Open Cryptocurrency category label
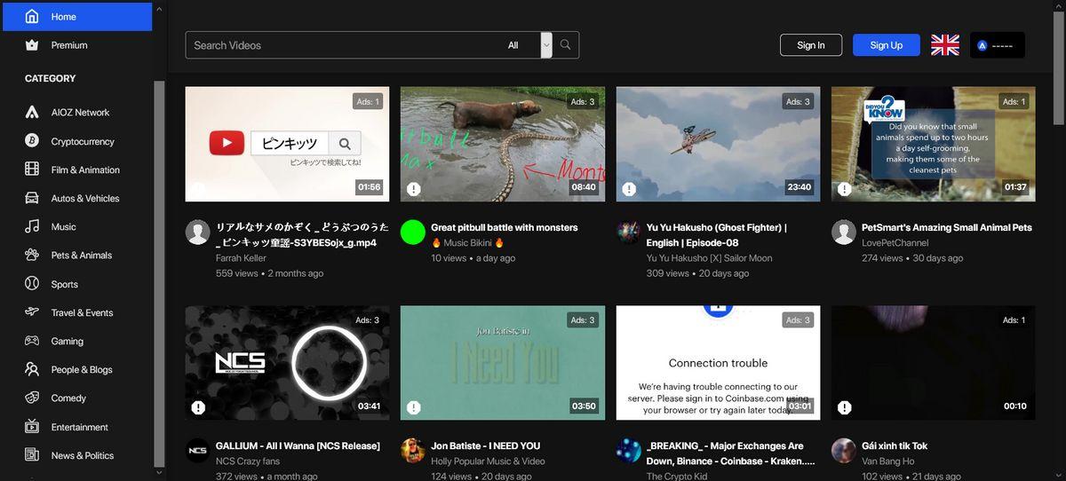The width and height of the screenshot is (1066, 481). click(83, 141)
